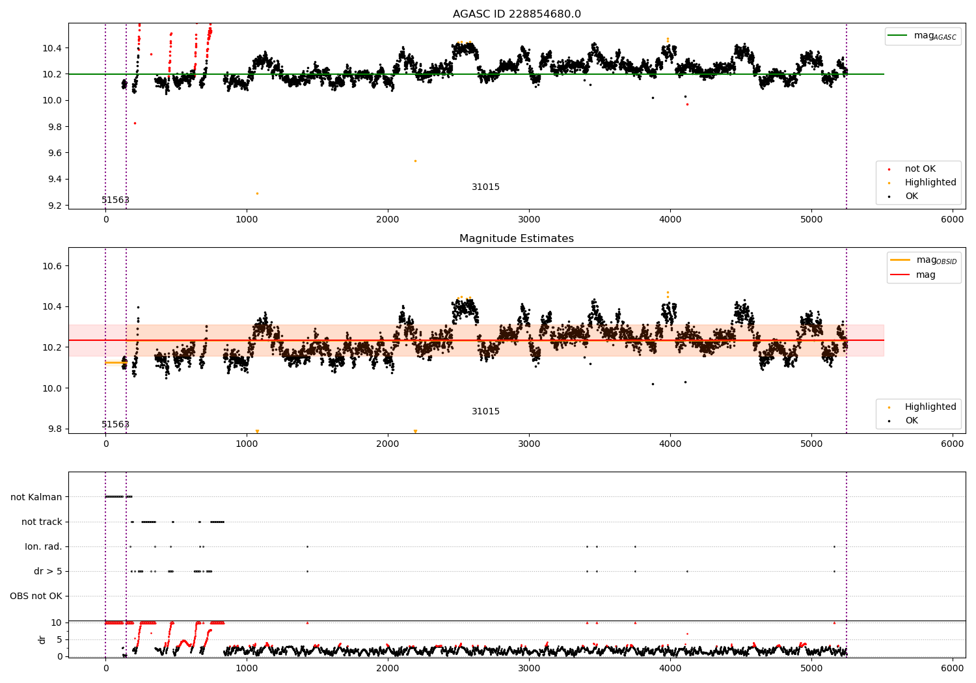The height and width of the screenshot is (683, 976).
Task: Click the "not Kalman" row label
Action: [x=36, y=498]
